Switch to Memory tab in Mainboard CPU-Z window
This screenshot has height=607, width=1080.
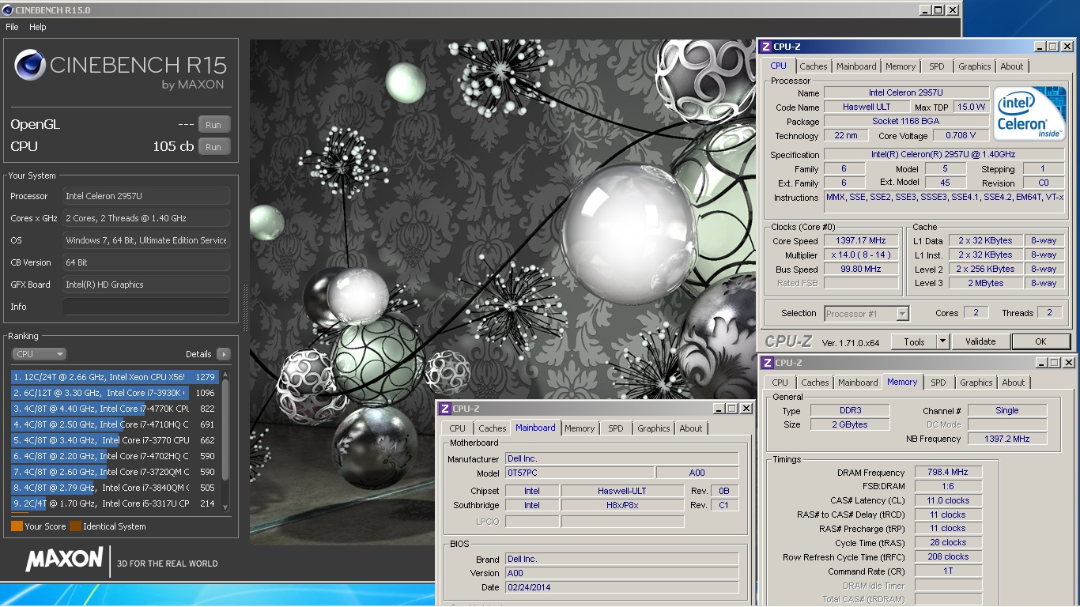(x=580, y=428)
